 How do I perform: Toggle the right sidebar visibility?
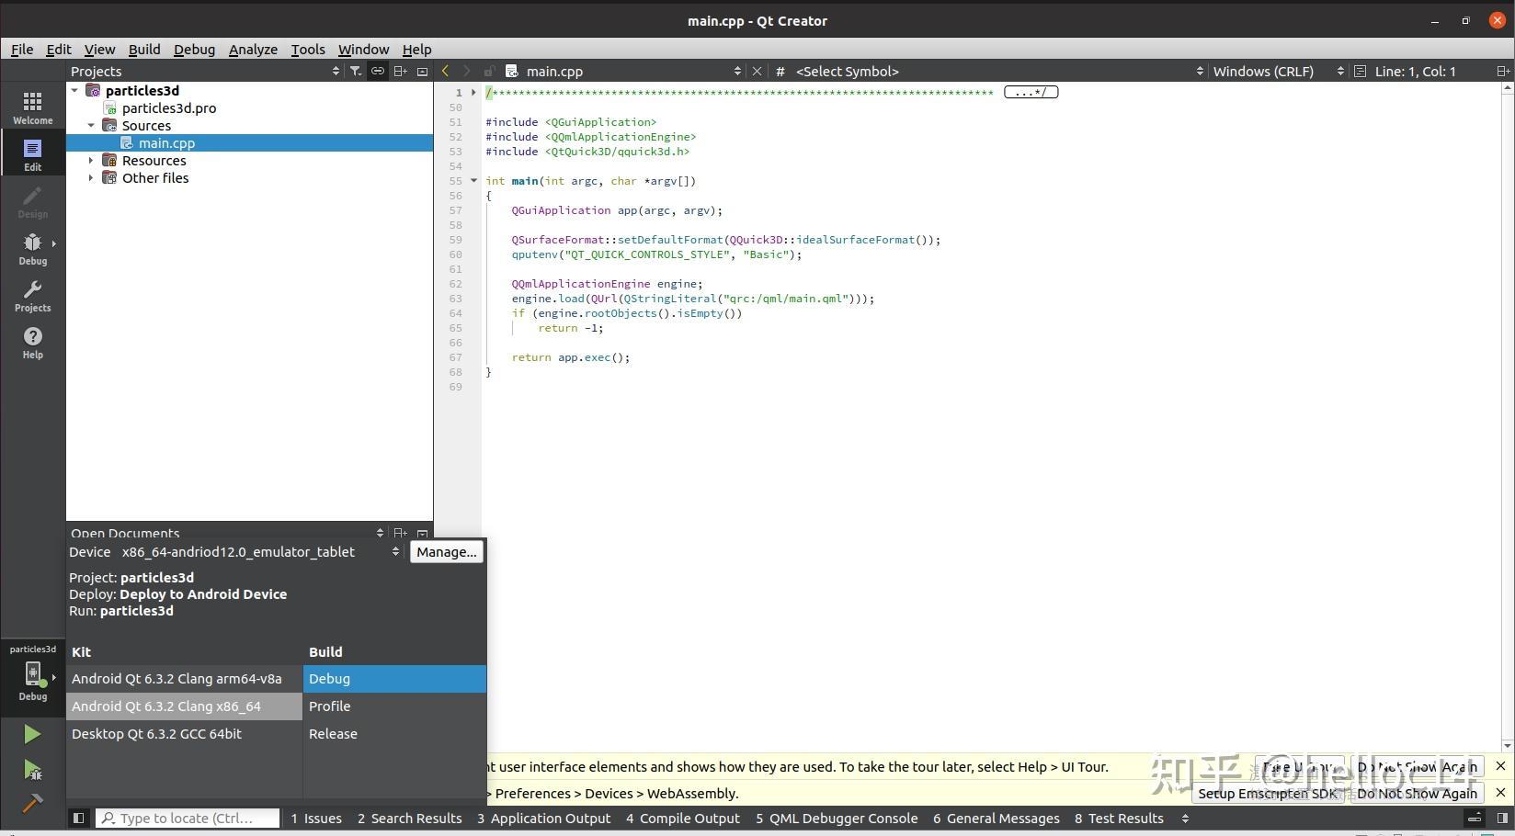[x=1502, y=818]
